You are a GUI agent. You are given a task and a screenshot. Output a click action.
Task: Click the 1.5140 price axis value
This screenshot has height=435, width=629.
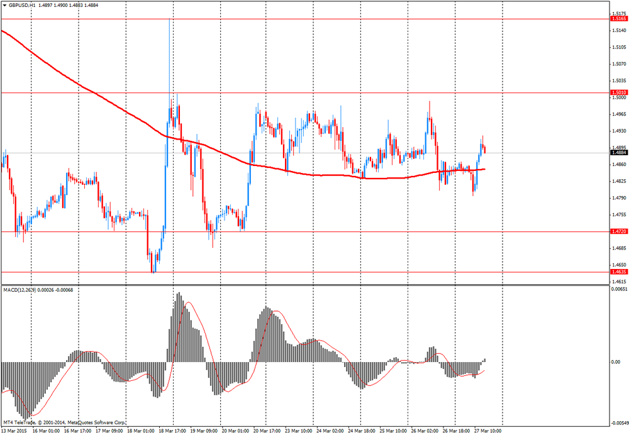pos(619,30)
